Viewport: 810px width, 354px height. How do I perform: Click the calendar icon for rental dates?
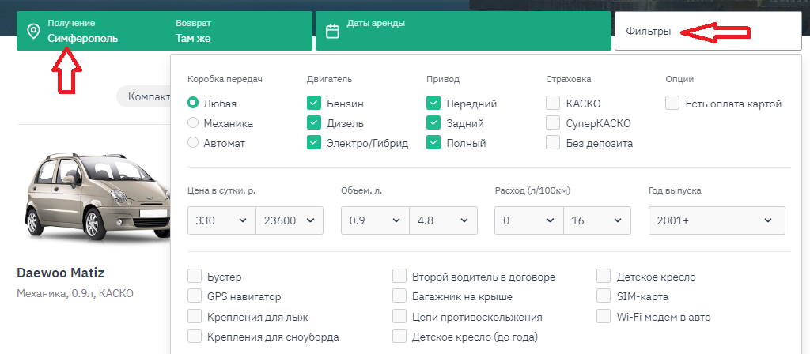coord(333,31)
